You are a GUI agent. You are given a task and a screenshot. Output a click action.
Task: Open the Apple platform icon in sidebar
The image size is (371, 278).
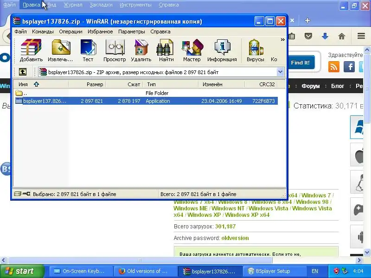point(358,156)
